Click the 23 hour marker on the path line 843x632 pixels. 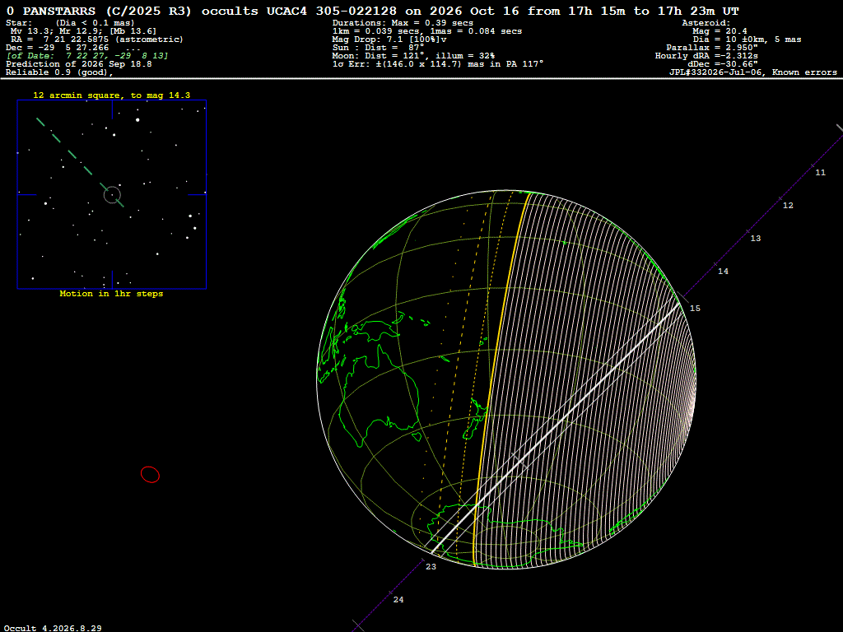(431, 566)
